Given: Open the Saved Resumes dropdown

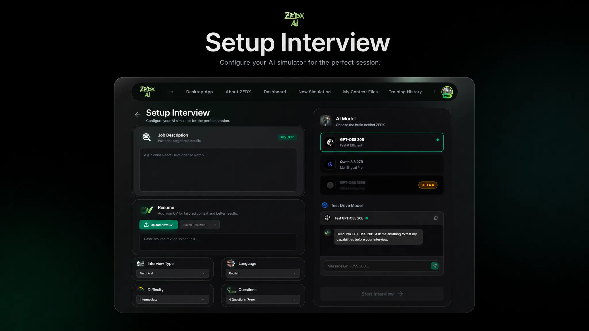Looking at the screenshot, I should point(200,225).
